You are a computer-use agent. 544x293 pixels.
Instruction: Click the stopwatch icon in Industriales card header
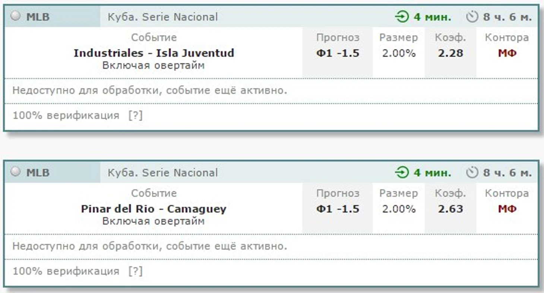pyautogui.click(x=472, y=17)
